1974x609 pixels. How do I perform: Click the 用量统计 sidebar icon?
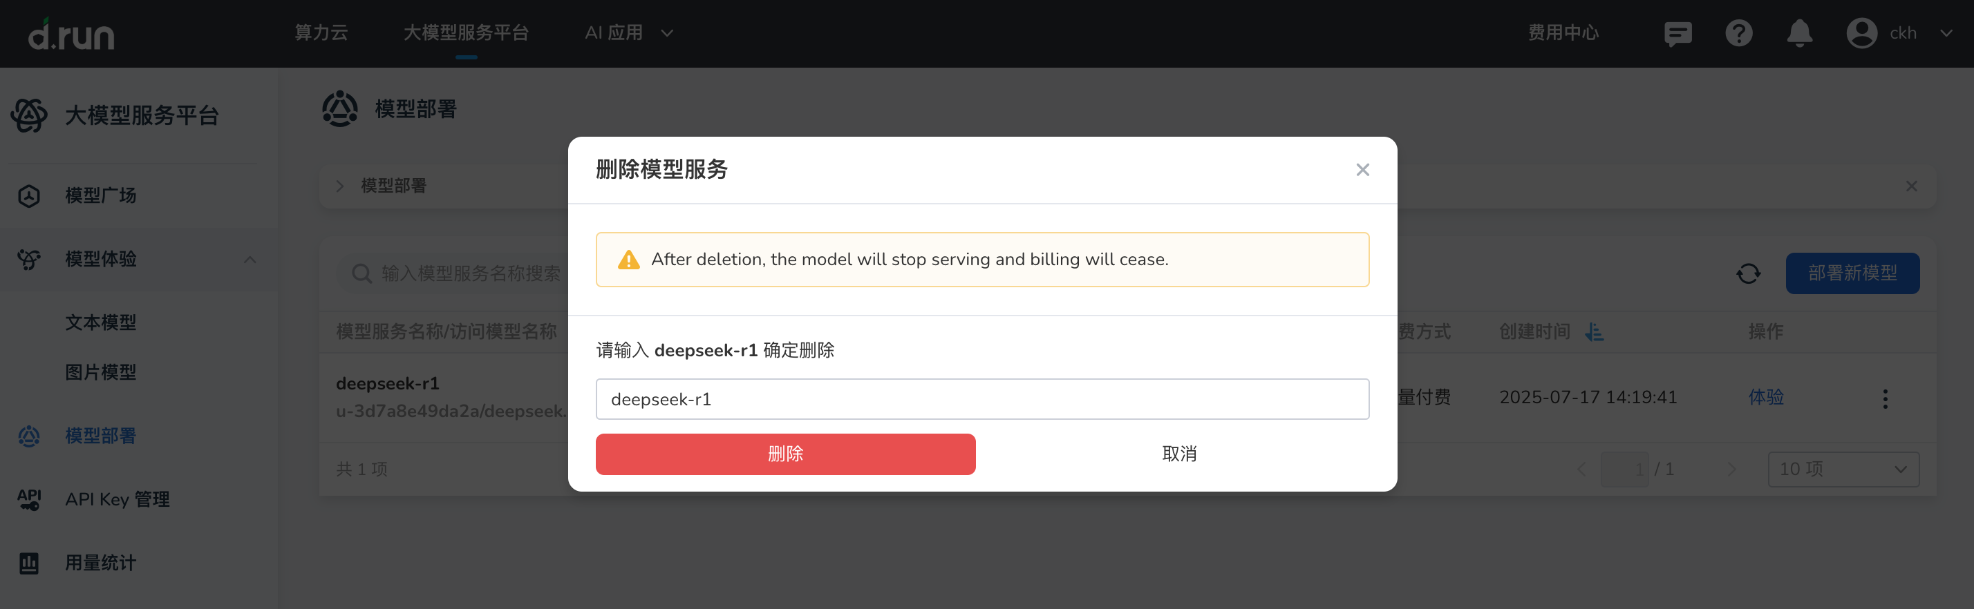point(28,562)
